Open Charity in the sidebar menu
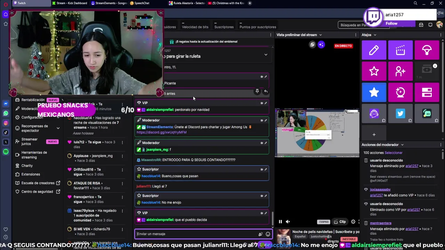445x250 pixels. [x=27, y=166]
